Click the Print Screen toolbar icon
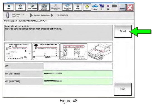This screenshot has width=154, height=106. [x=32, y=7]
